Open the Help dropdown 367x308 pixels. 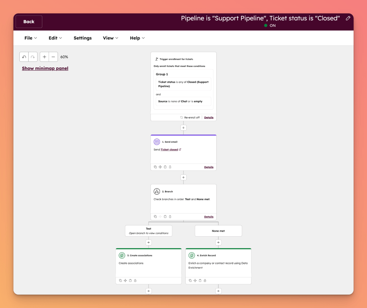pos(137,38)
